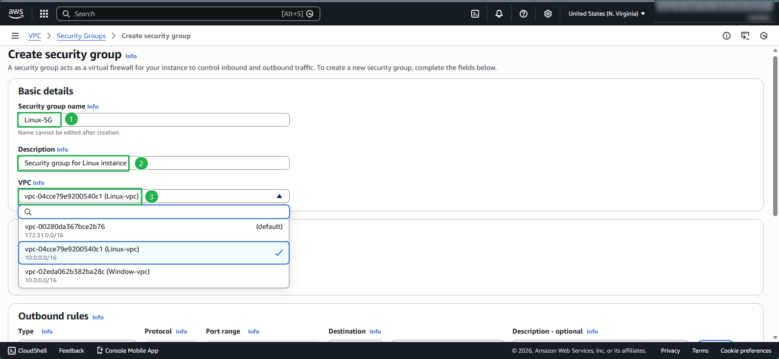Go to the Security Groups breadcrumb
The image size is (779, 359).
(81, 36)
